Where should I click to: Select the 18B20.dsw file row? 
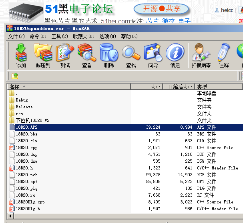click(125, 161)
